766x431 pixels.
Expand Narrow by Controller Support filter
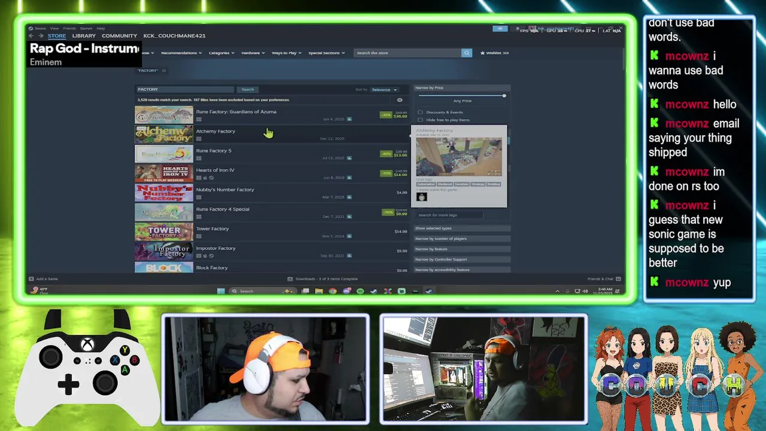[x=461, y=259]
